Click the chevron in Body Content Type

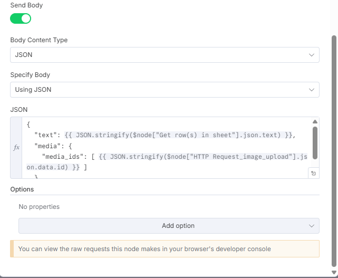pyautogui.click(x=311, y=55)
